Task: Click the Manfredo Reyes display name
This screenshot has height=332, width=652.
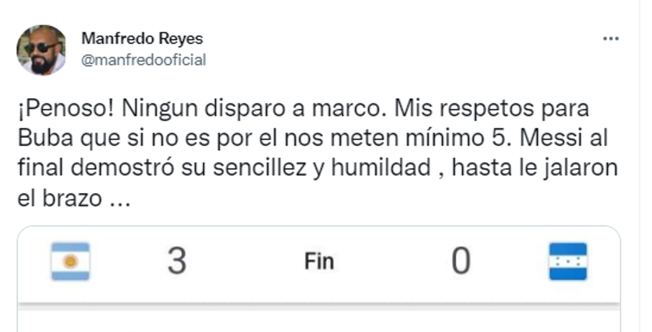Action: (142, 39)
